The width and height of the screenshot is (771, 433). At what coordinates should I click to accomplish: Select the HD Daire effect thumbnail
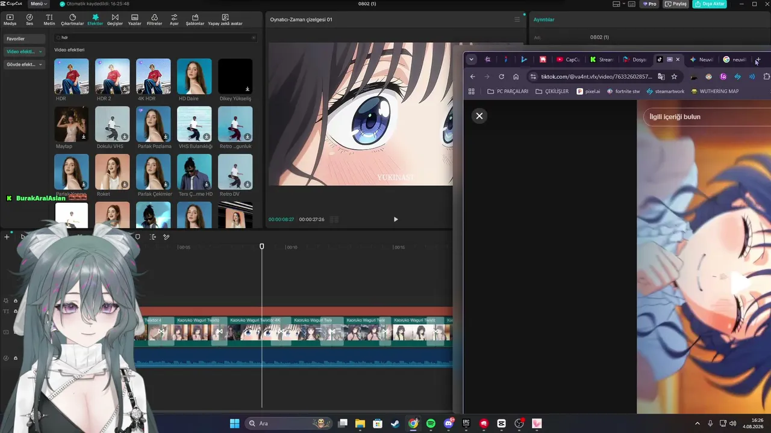tap(194, 76)
